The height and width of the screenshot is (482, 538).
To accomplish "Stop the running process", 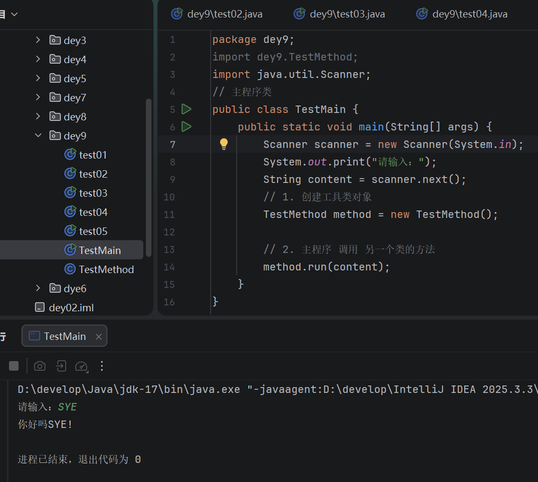I will click(14, 366).
